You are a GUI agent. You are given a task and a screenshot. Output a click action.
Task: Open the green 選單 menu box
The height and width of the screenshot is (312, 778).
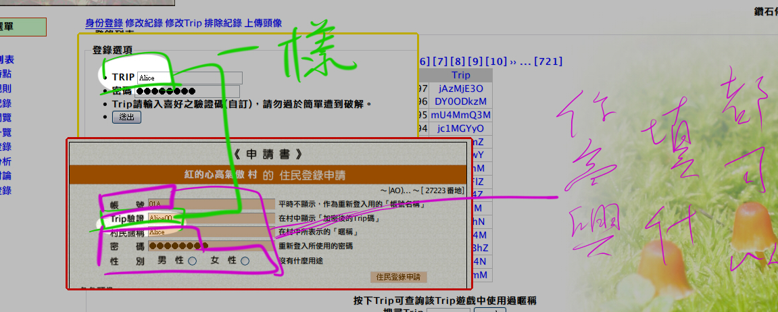tap(23, 27)
